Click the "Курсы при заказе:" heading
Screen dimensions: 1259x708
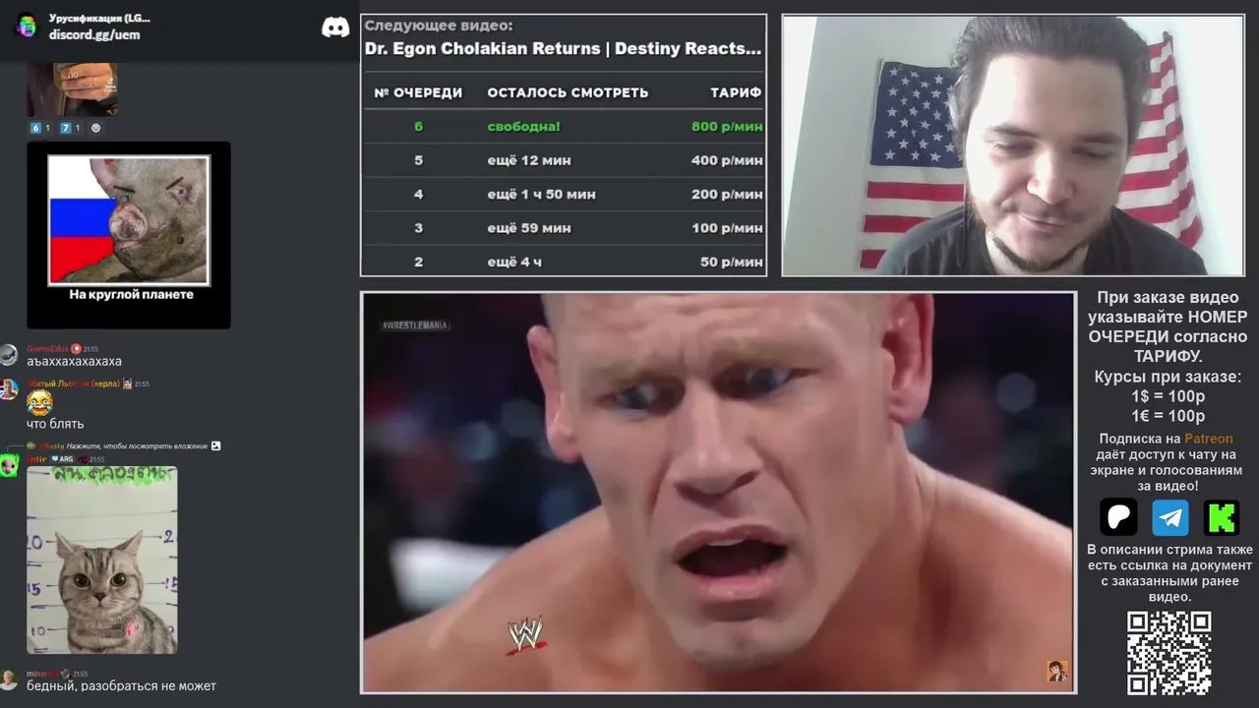click(x=1168, y=377)
